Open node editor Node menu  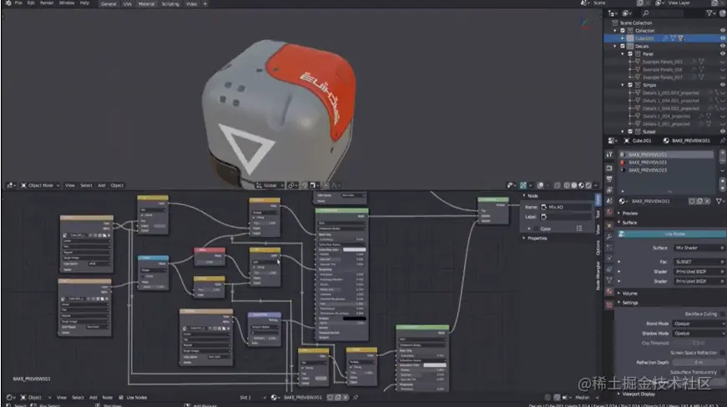pyautogui.click(x=107, y=397)
